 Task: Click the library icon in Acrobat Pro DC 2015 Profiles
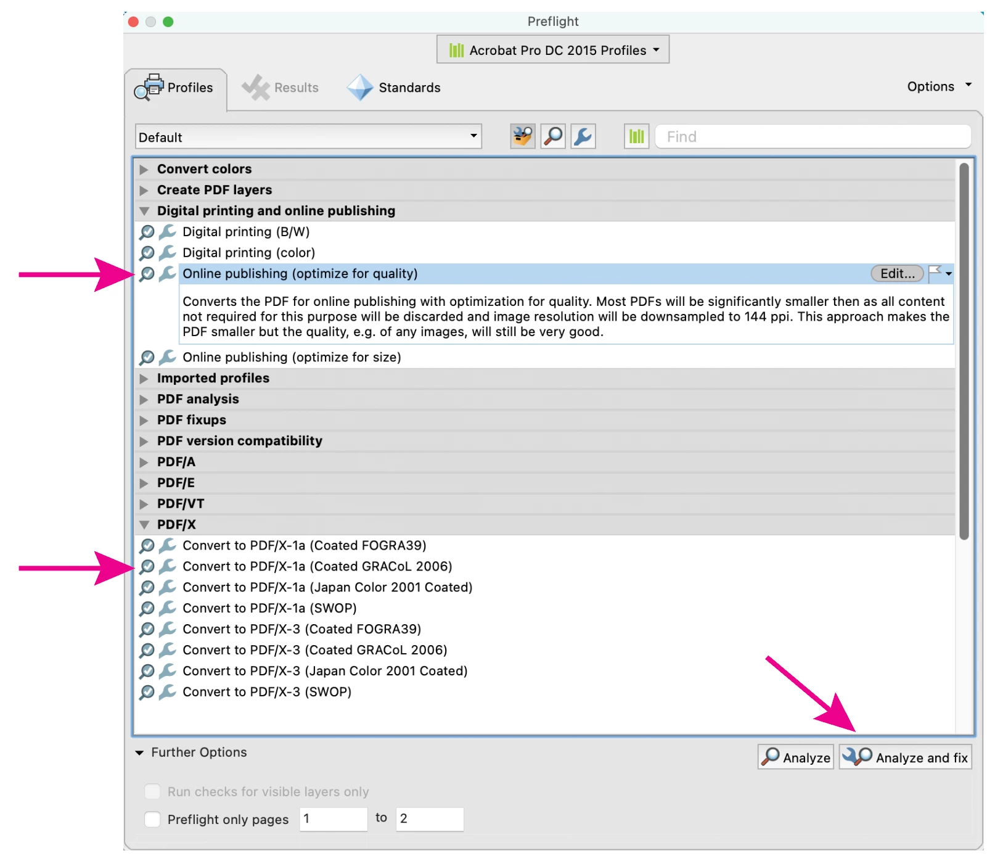456,51
